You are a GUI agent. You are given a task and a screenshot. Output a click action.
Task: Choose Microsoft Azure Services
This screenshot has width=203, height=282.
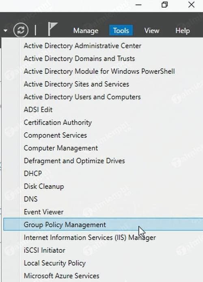point(61,276)
